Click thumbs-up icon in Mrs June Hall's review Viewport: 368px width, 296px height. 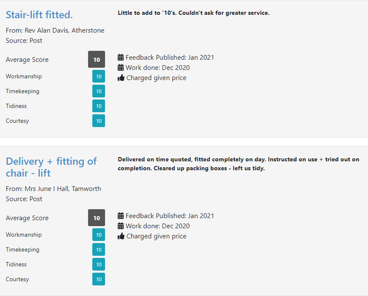[x=121, y=236]
